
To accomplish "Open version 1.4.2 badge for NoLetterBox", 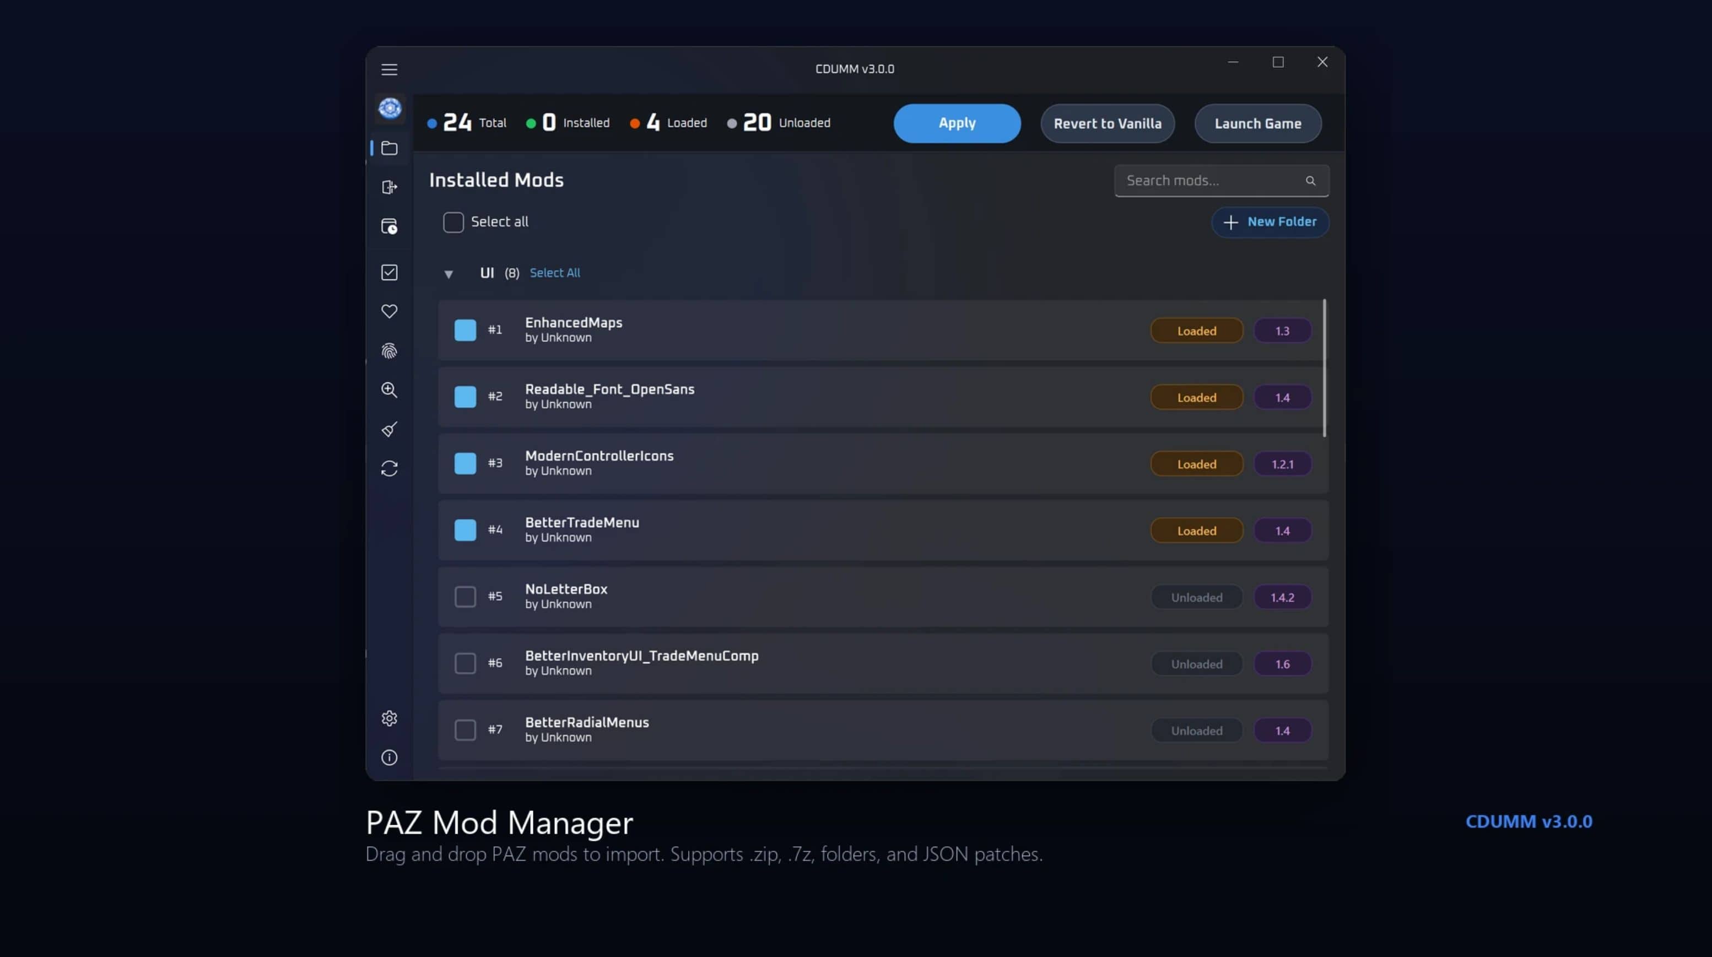I will tap(1282, 597).
